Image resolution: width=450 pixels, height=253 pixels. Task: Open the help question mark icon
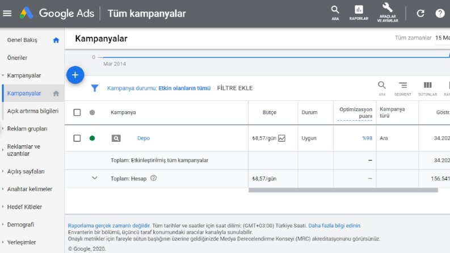point(440,13)
